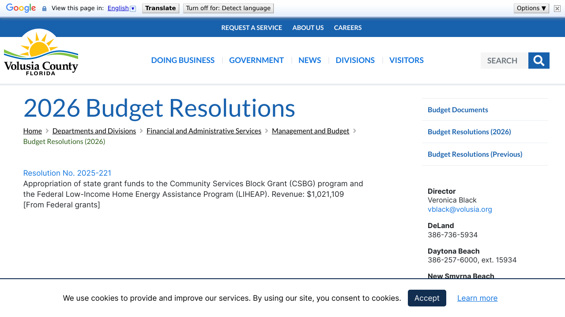Navigate to Management and Budget breadcrumb
The image size is (565, 317).
310,130
